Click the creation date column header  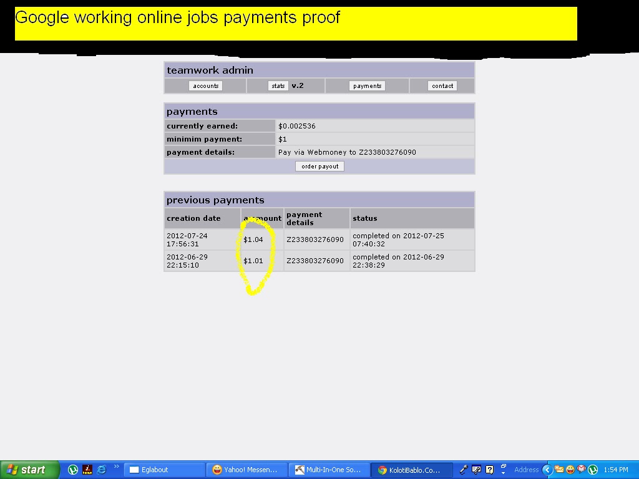point(193,218)
